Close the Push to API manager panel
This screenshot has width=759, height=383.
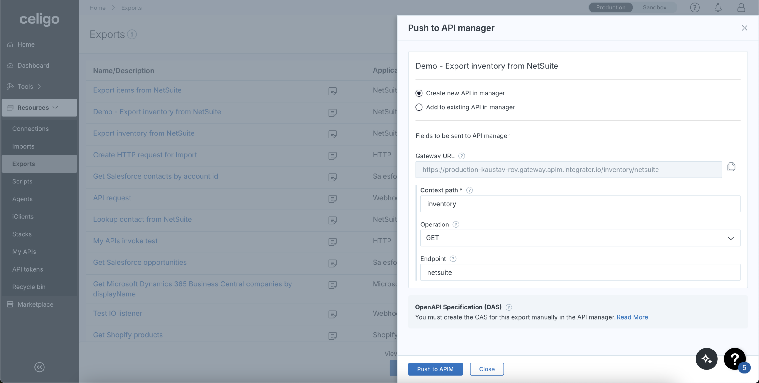pos(744,28)
